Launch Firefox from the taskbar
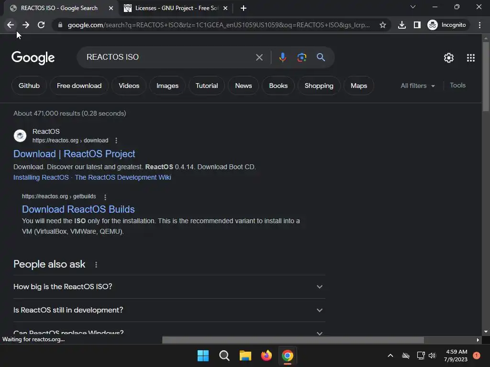The width and height of the screenshot is (490, 367). pyautogui.click(x=266, y=356)
